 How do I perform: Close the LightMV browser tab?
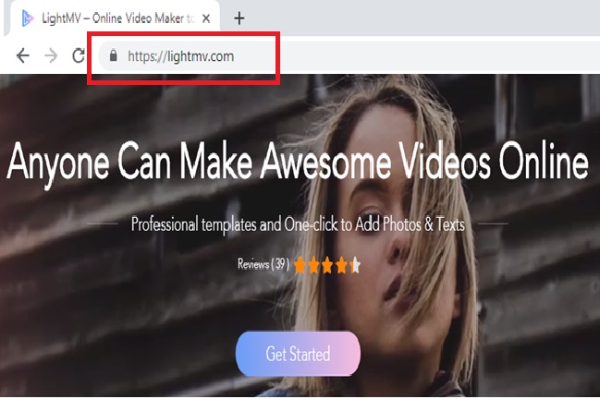point(206,18)
